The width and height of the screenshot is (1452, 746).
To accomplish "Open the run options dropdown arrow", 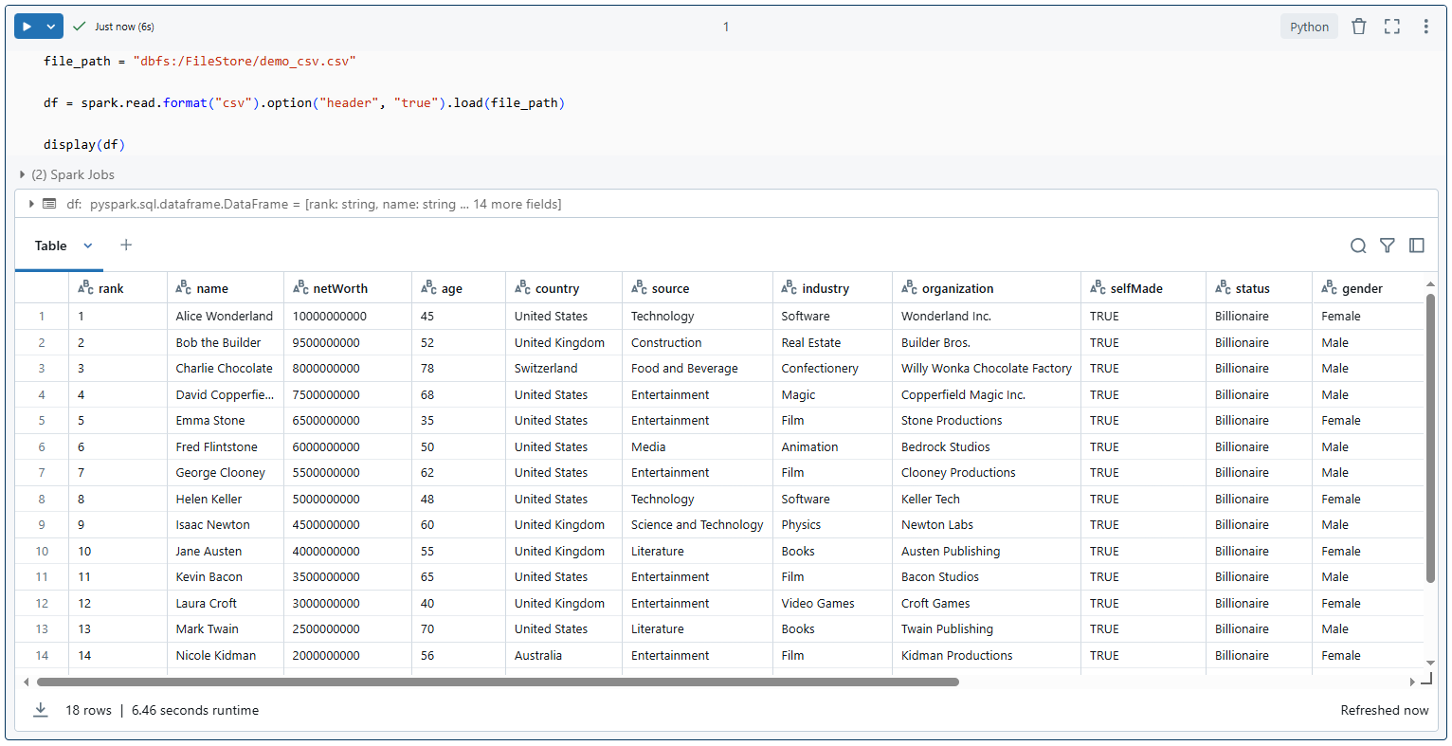I will 51,27.
